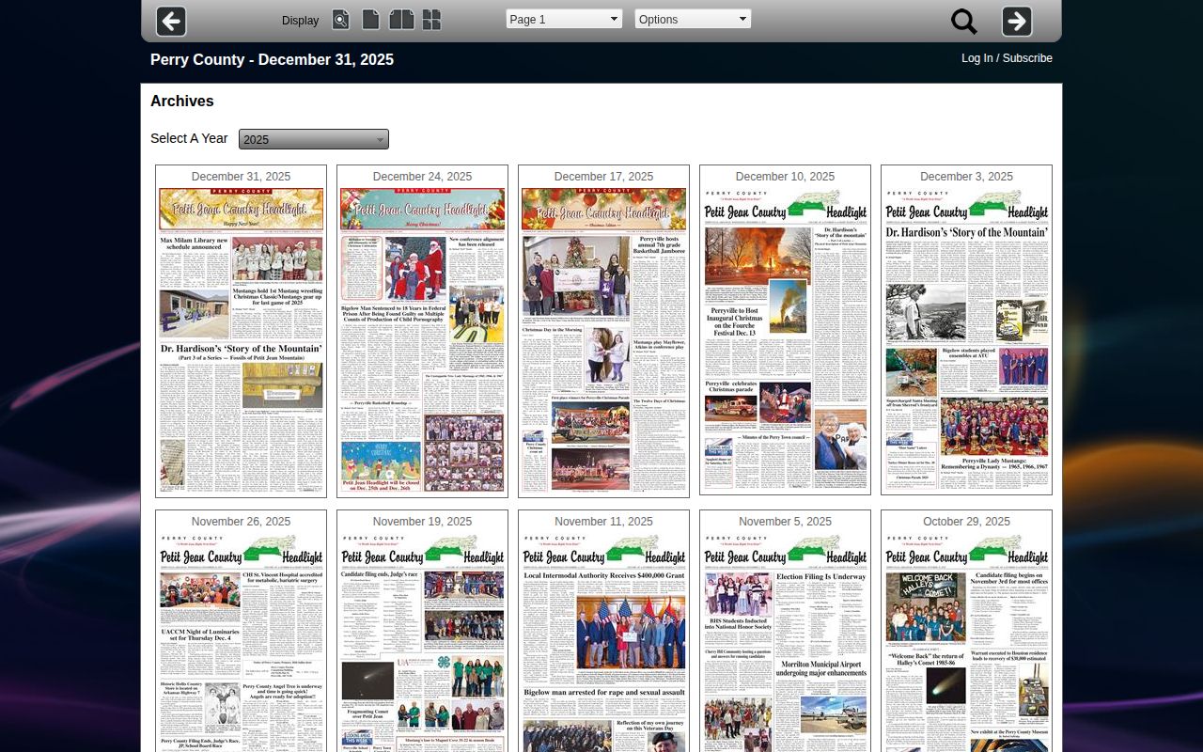
Task: Switch to two-page spread display view
Action: pyautogui.click(x=401, y=20)
